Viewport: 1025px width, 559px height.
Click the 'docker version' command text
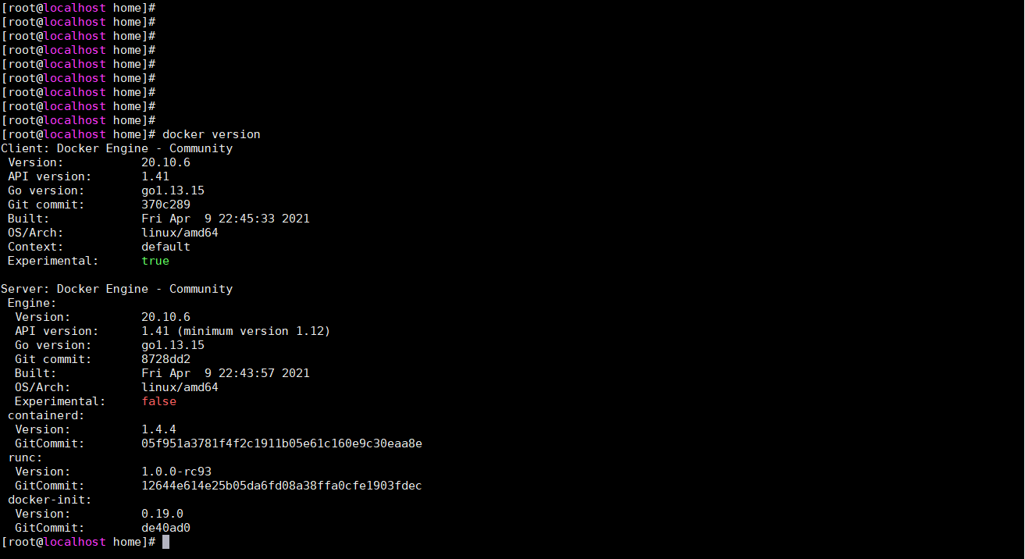coord(212,134)
